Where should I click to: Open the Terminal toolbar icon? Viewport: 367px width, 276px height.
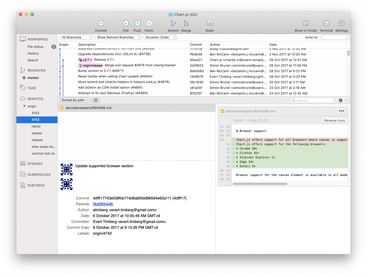pyautogui.click(x=326, y=23)
